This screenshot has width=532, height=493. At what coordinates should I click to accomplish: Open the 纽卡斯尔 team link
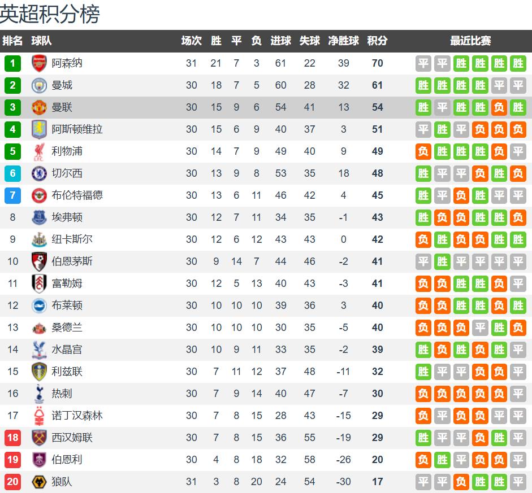tap(72, 239)
